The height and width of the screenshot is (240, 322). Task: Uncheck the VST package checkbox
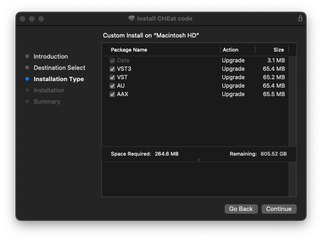(112, 77)
